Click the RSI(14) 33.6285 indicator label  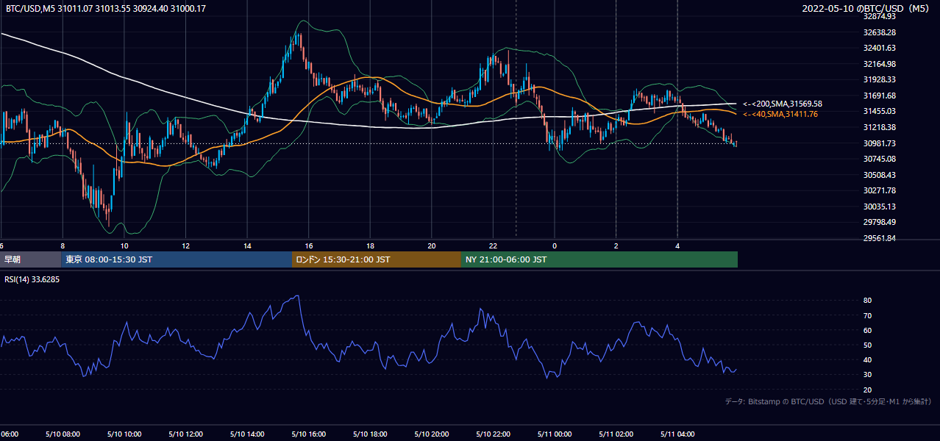pyautogui.click(x=32, y=279)
